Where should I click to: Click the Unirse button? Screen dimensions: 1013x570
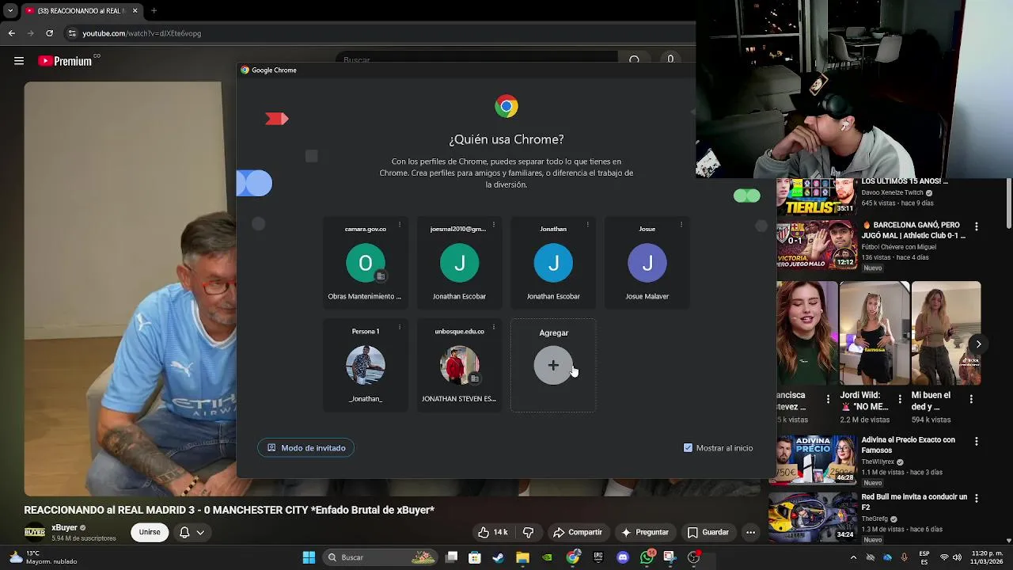[150, 532]
